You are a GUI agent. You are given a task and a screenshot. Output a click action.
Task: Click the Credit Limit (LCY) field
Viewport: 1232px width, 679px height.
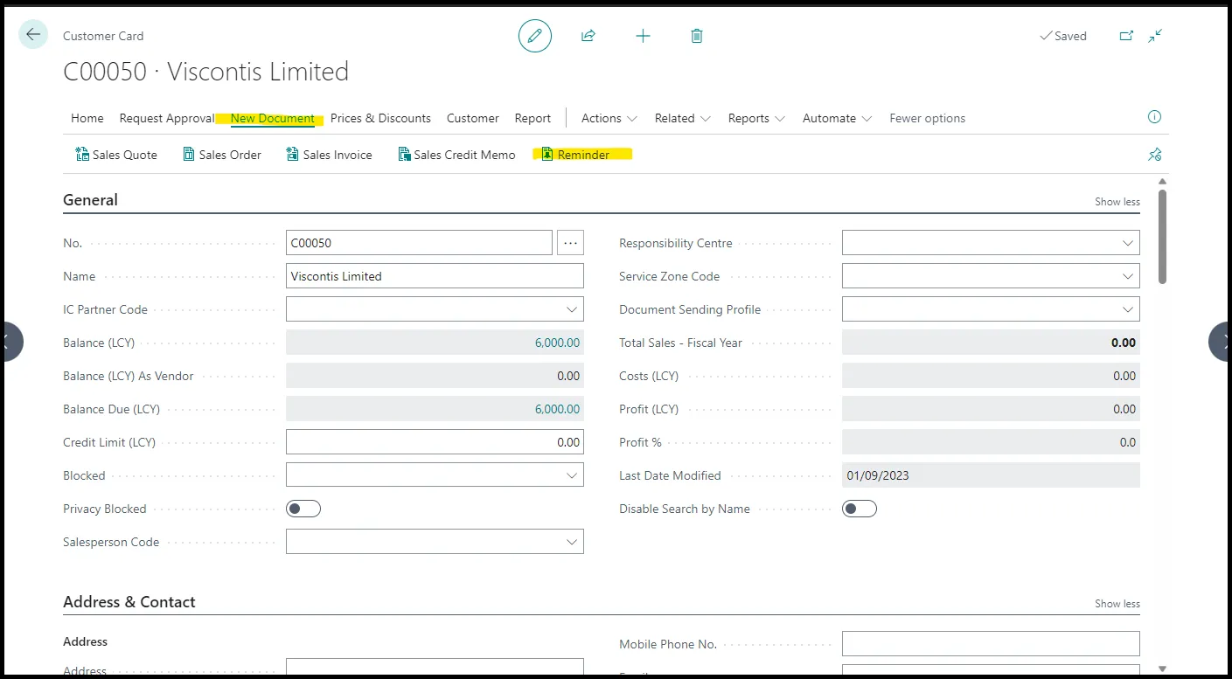pyautogui.click(x=435, y=442)
